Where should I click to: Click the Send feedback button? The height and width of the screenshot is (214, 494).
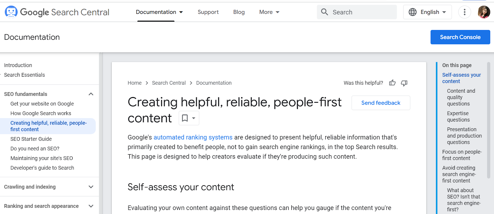[x=381, y=103]
